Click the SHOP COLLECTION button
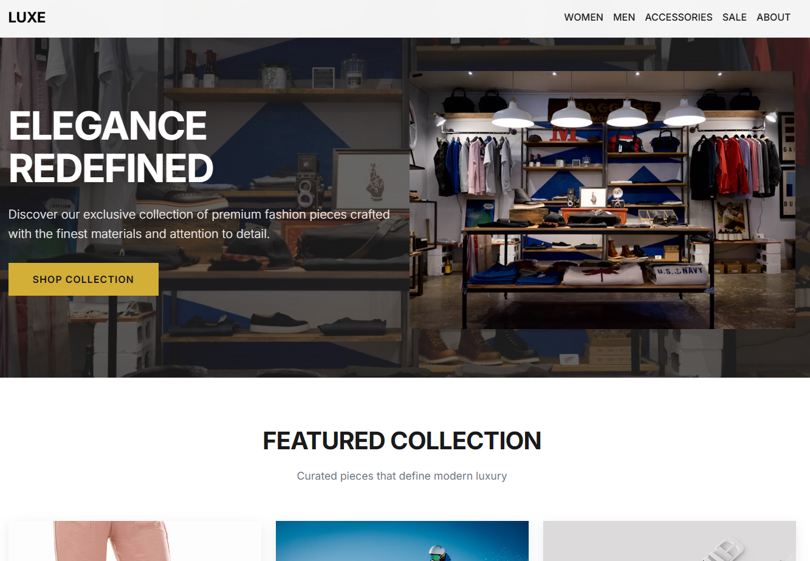 click(83, 279)
